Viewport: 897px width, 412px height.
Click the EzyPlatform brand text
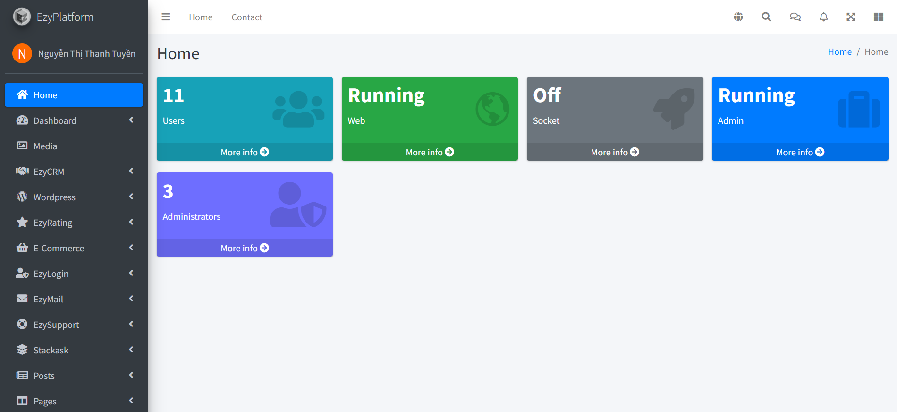65,17
